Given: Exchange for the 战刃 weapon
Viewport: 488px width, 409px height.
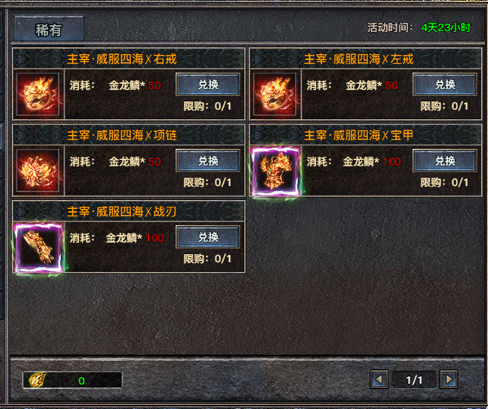Looking at the screenshot, I should (x=208, y=237).
